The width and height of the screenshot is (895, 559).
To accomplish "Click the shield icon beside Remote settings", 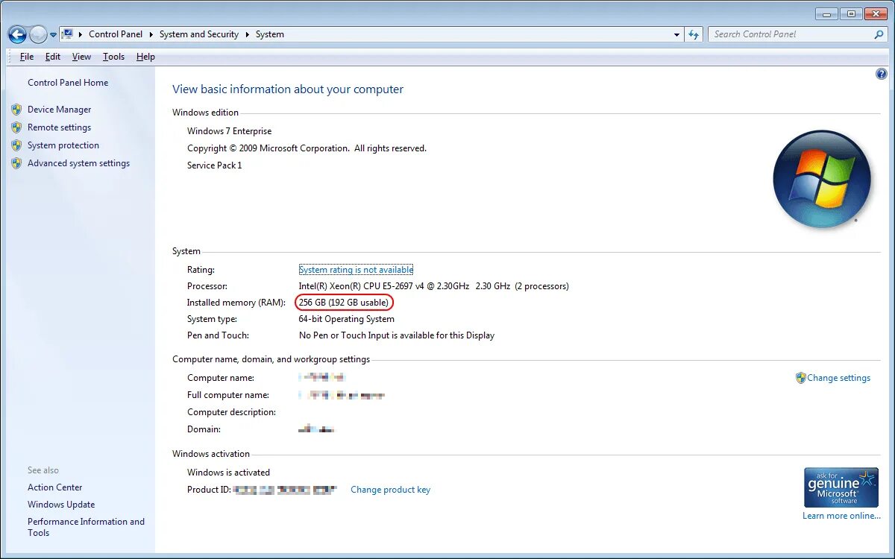I will (16, 127).
